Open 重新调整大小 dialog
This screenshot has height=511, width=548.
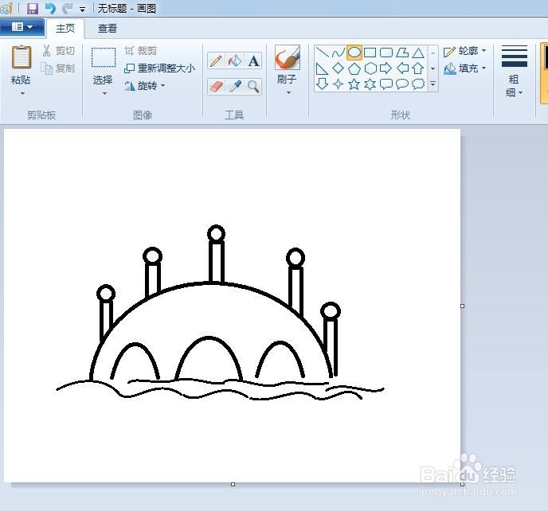click(159, 68)
